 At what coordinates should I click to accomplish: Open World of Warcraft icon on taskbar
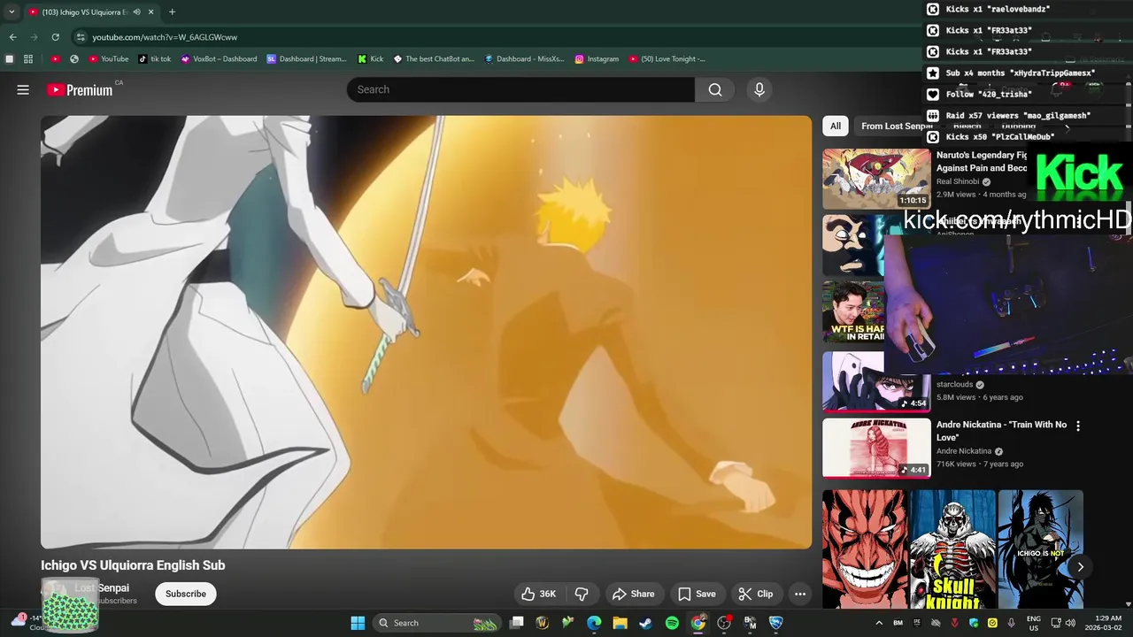click(543, 623)
